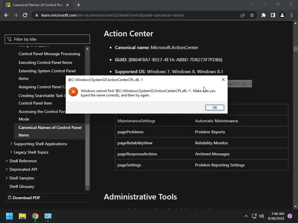Click Problem Reporting Settings cell
Screen dimensions: 298x223
pyautogui.click(x=220, y=165)
